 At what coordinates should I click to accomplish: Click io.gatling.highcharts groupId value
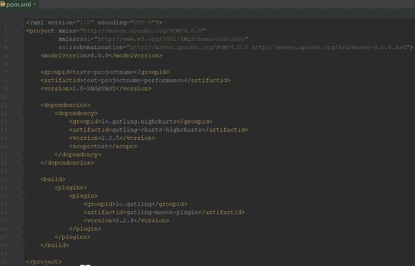coord(139,122)
